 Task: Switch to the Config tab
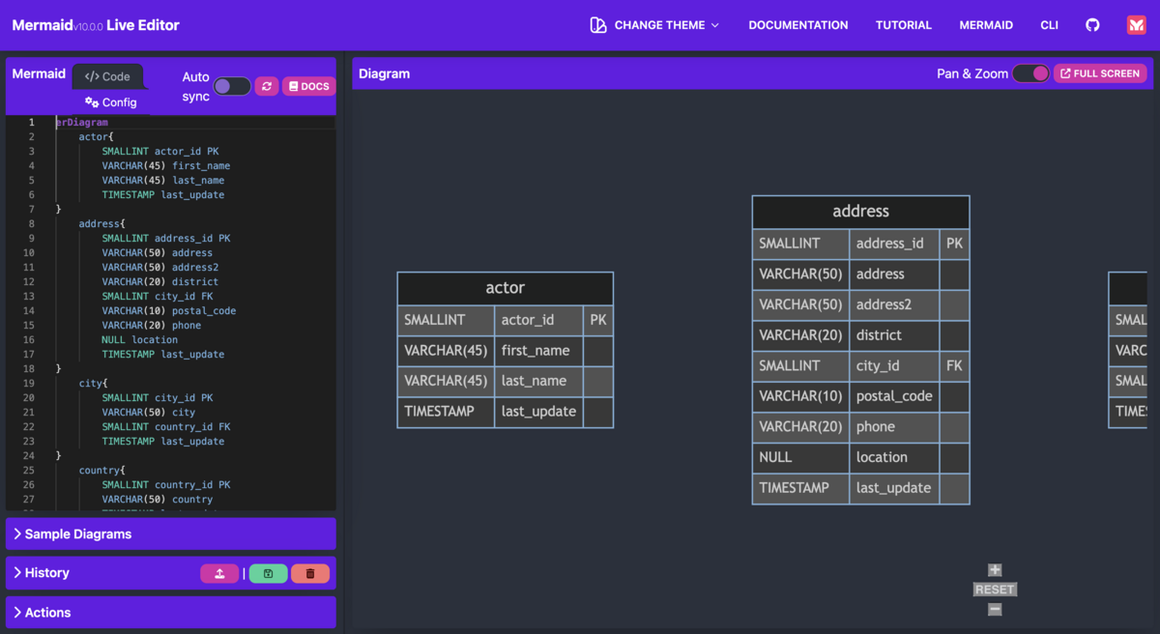(111, 102)
